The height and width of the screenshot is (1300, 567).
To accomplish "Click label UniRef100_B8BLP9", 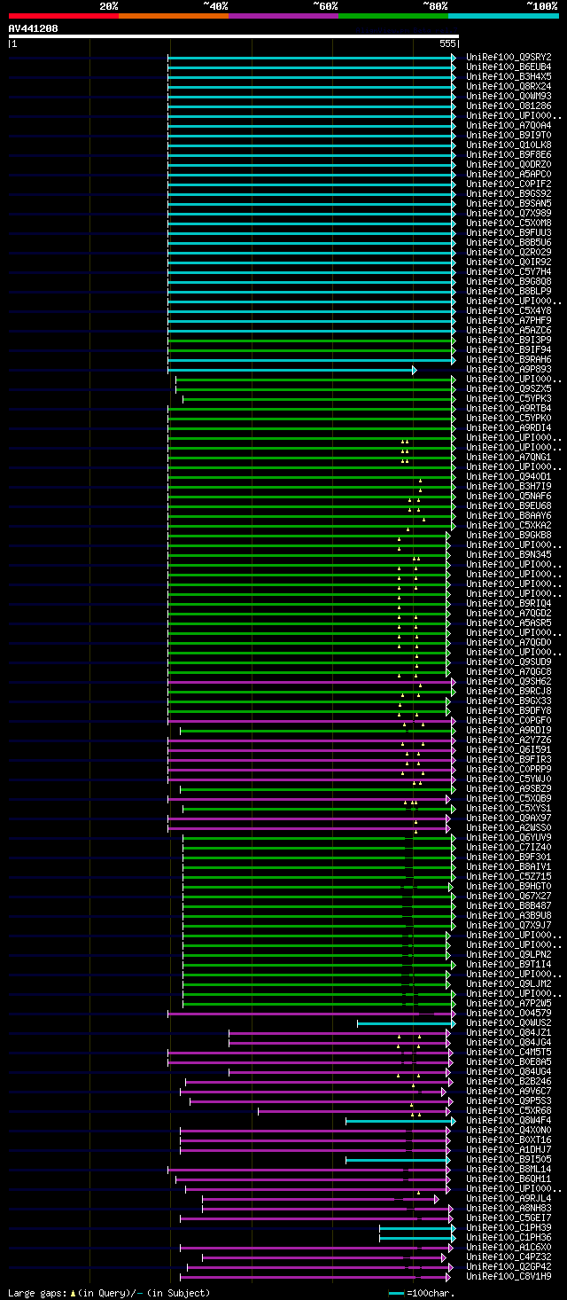I will pyautogui.click(x=509, y=291).
